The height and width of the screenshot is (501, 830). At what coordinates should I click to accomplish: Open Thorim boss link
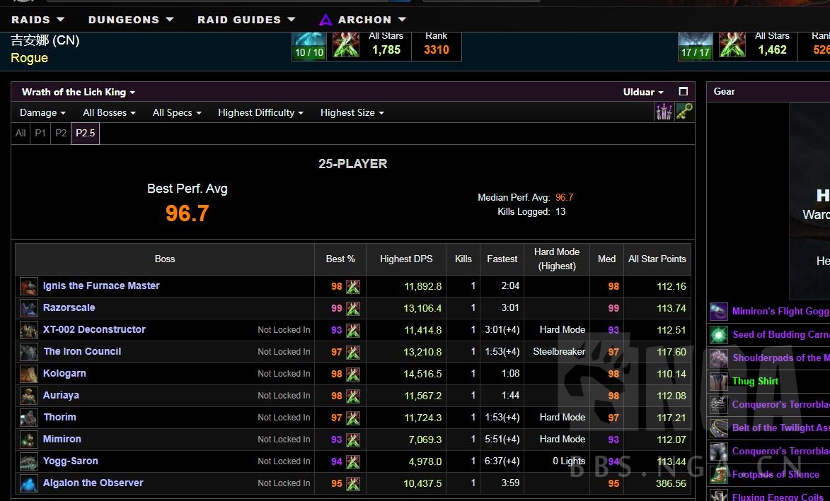point(60,418)
